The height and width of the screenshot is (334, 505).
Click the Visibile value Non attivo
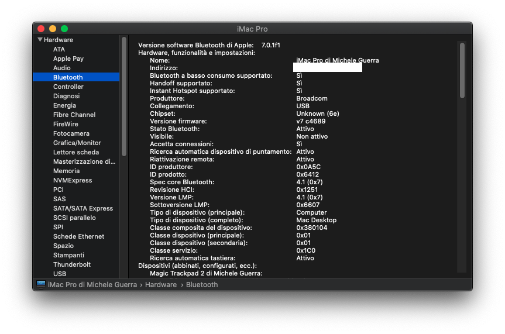(x=312, y=136)
